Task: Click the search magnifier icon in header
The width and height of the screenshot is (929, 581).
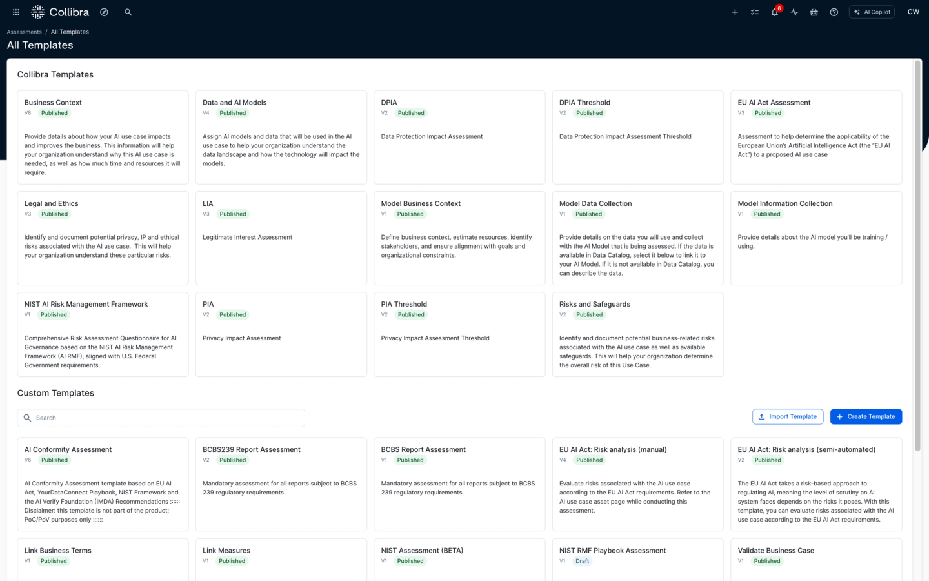Action: 128,12
